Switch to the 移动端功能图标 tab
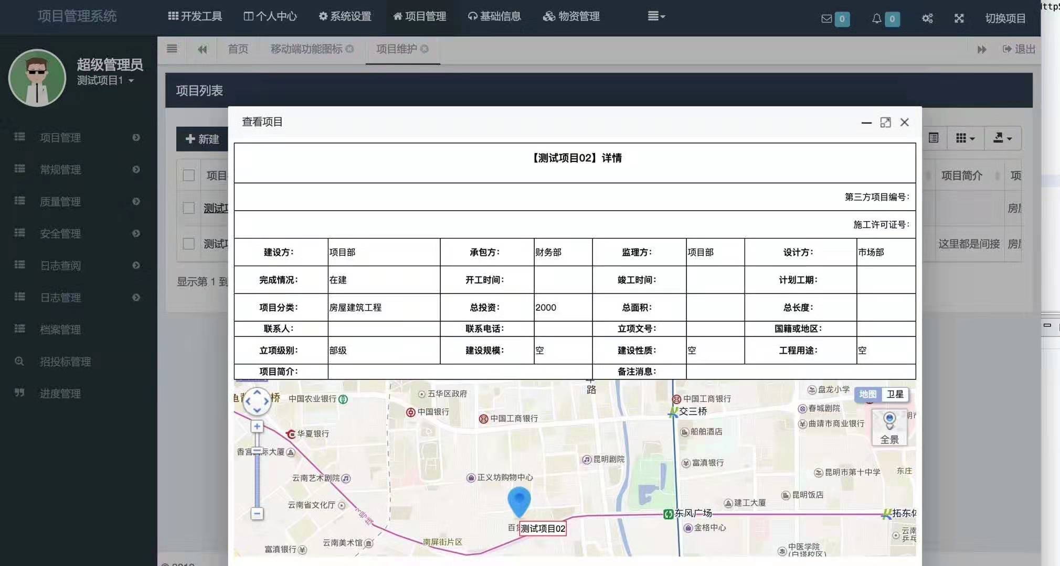 click(306, 49)
